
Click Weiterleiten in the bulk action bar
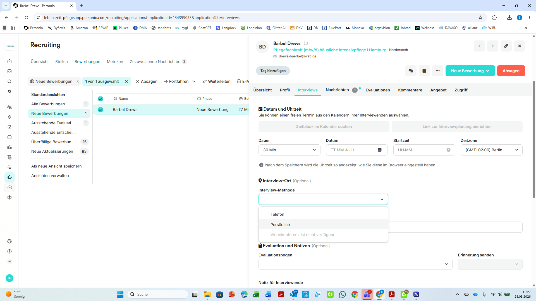(217, 81)
